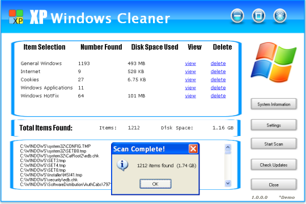Open the Settings button

(x=274, y=125)
